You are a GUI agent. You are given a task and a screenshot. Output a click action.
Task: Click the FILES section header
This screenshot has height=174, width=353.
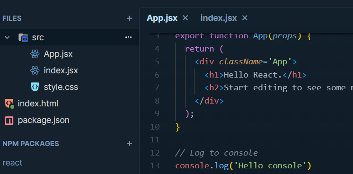[12, 18]
